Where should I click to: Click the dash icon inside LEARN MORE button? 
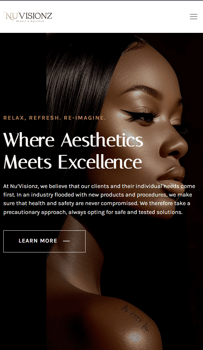click(x=66, y=241)
